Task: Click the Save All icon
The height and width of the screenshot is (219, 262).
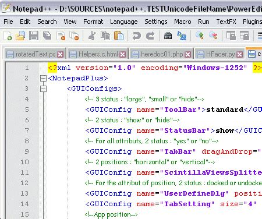Action: [47, 36]
